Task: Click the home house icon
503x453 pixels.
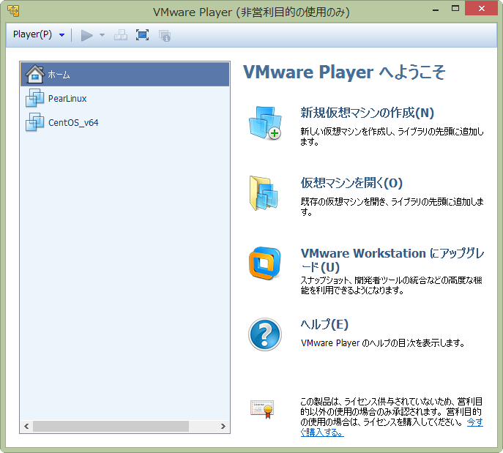Action: [34, 75]
